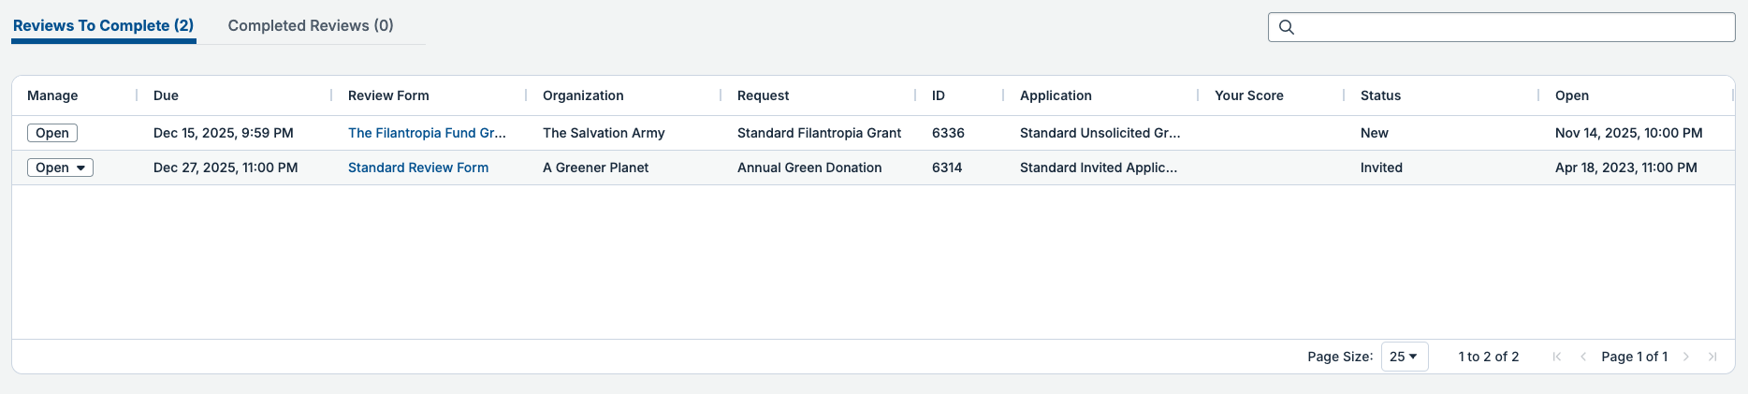Go to last page pagination icon
Screen dimensions: 1748x394
1712,357
